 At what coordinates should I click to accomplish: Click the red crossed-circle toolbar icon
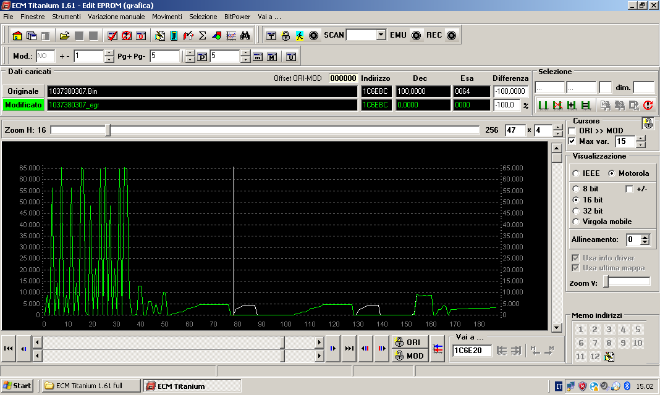click(x=127, y=36)
